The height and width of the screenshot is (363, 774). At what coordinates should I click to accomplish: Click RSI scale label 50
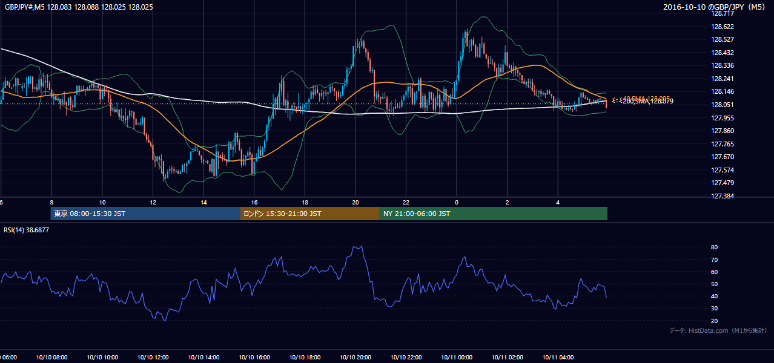[715, 284]
